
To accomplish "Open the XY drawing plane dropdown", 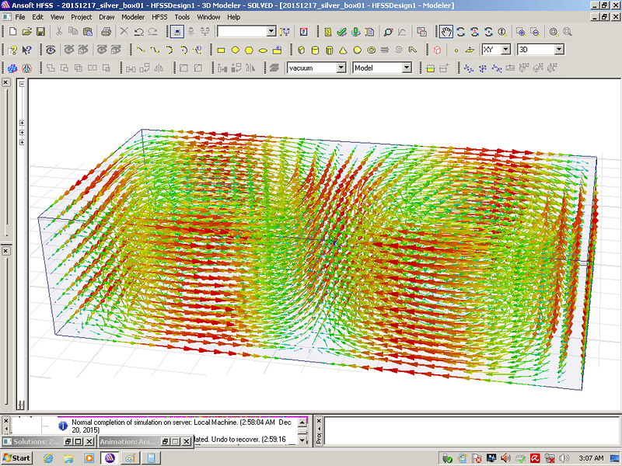I will click(505, 50).
